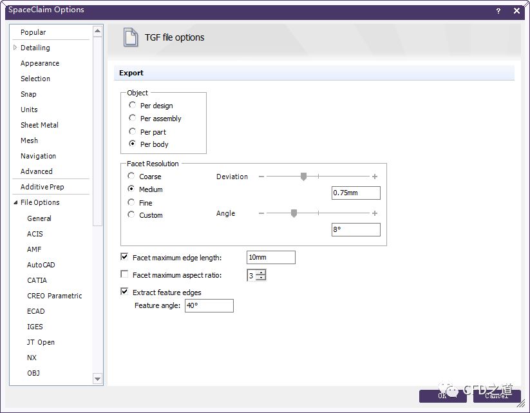Select the Per design radio option
The width and height of the screenshot is (530, 413).
pyautogui.click(x=133, y=105)
